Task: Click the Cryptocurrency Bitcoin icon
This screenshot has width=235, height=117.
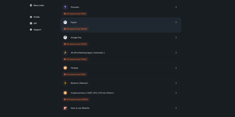Action: (x=65, y=93)
